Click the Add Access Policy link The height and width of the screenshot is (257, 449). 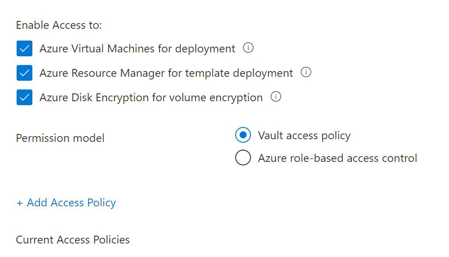coord(71,203)
